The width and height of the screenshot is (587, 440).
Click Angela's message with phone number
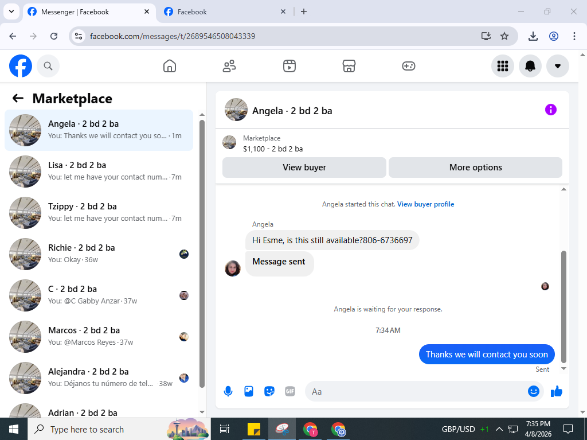click(332, 240)
